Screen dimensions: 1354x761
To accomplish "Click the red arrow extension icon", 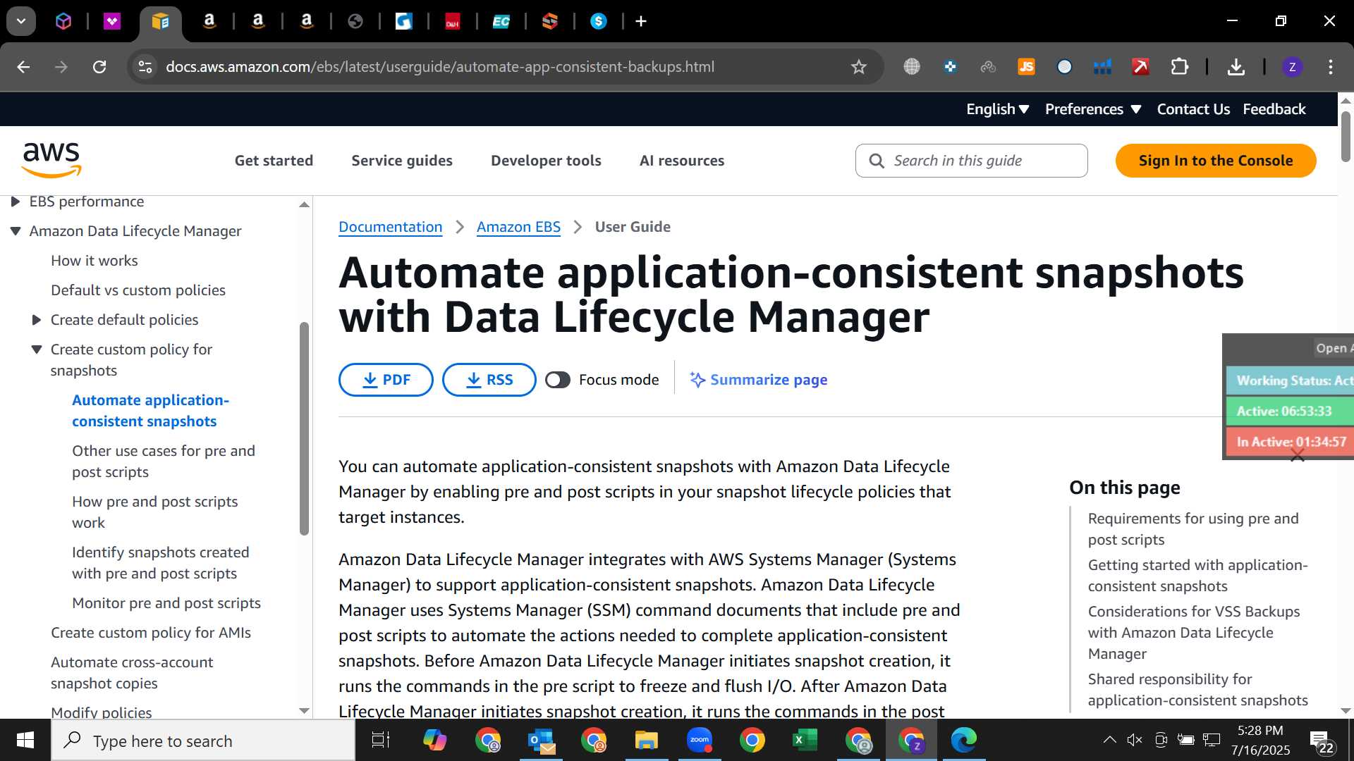I will 1140,67.
